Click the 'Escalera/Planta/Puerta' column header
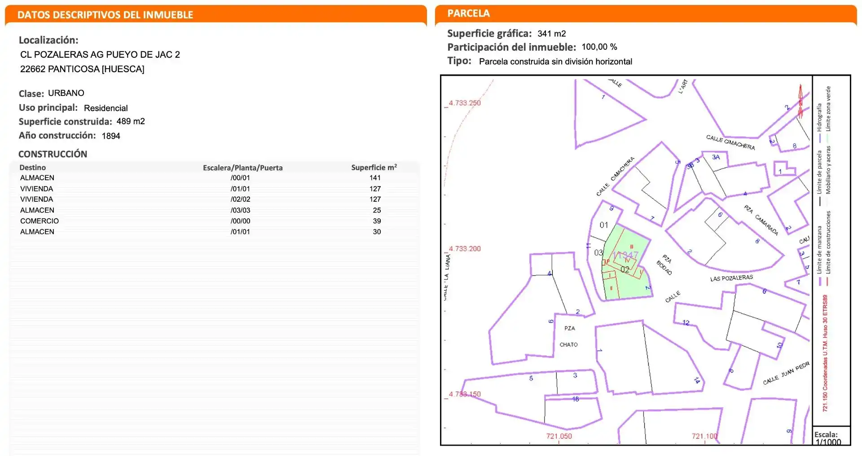Viewport: 862px width, 456px height. [x=243, y=168]
